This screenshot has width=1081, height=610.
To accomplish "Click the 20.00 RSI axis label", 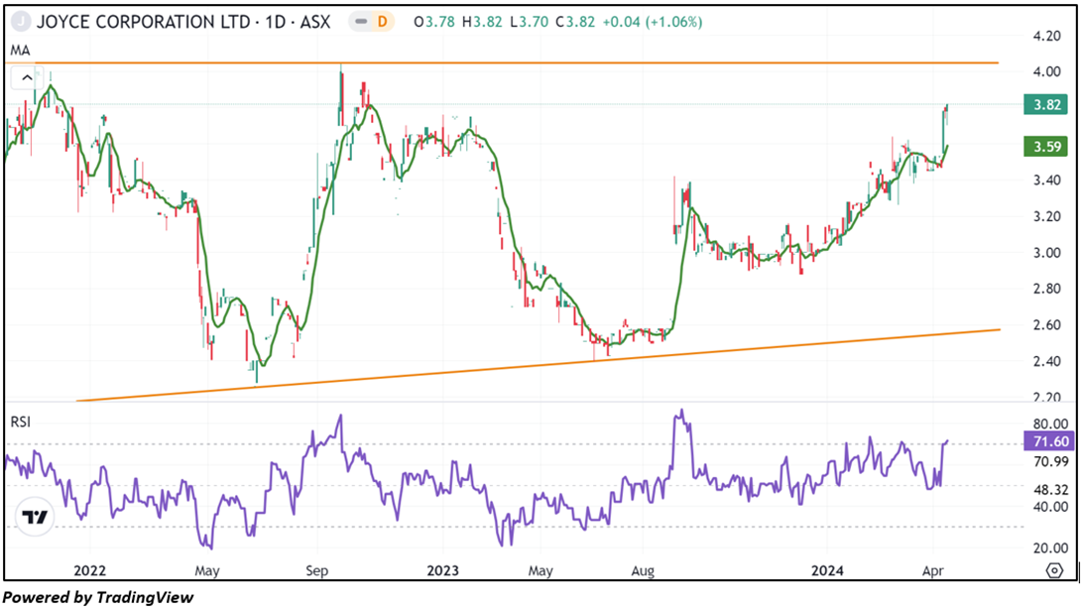I will tap(1050, 549).
